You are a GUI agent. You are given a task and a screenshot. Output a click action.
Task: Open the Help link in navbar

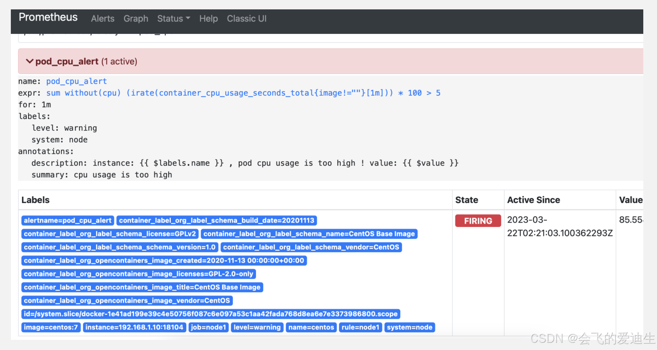[209, 18]
